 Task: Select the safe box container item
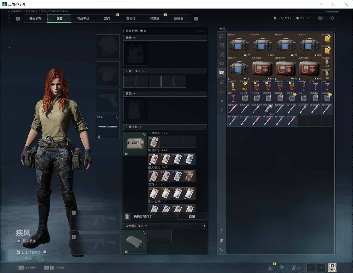click(x=135, y=242)
